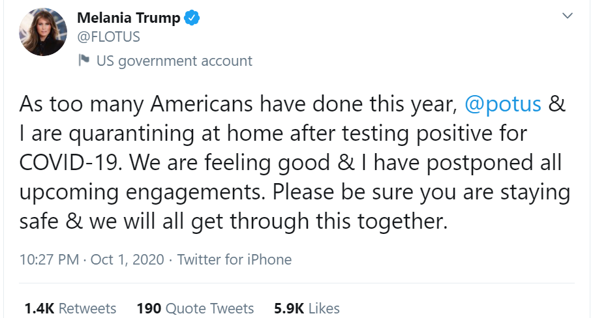Click the blue verified badge

(x=191, y=18)
